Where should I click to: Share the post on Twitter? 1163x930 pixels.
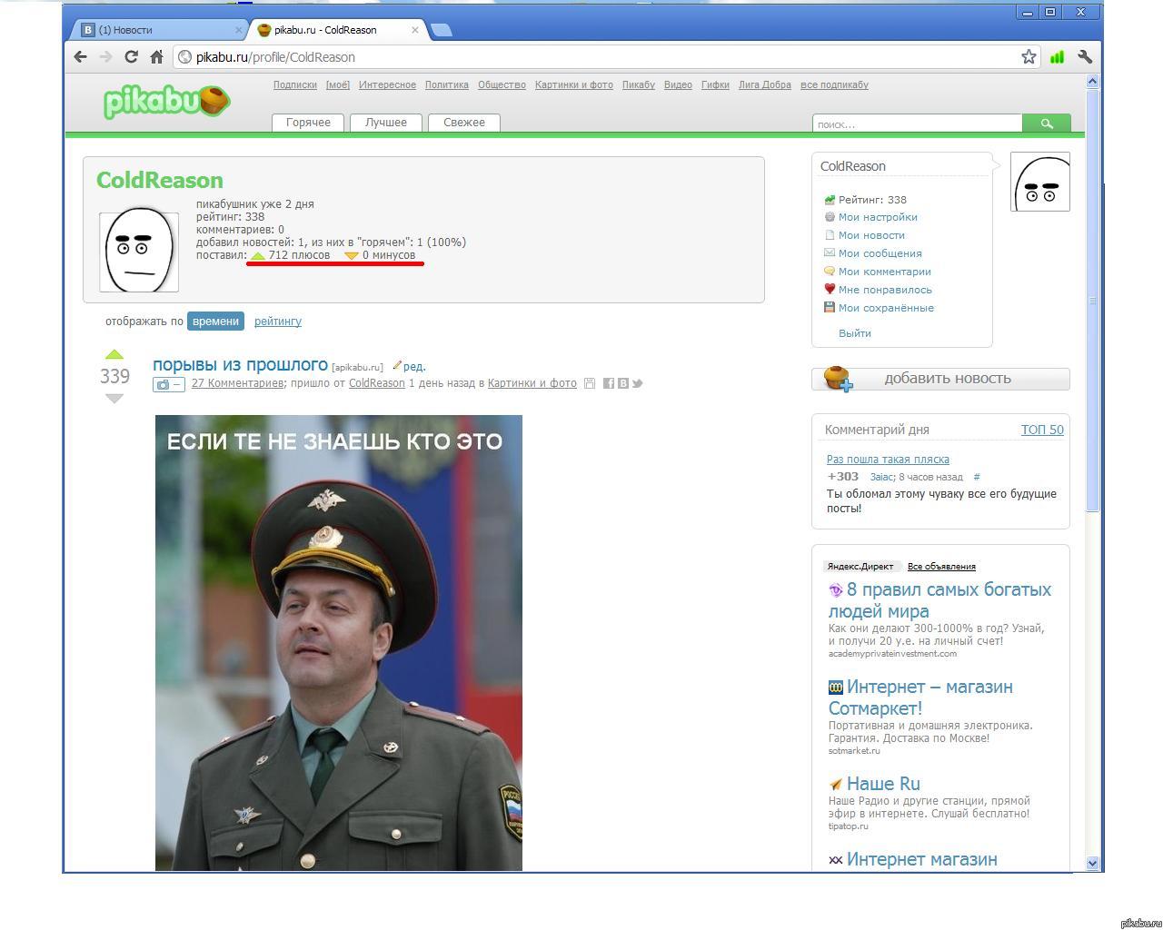[x=637, y=383]
